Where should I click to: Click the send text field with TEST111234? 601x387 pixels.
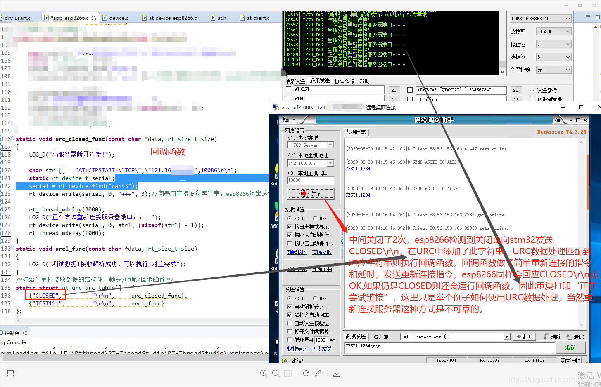(x=449, y=348)
